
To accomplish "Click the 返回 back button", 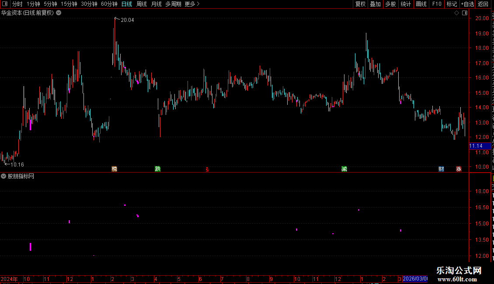I will 483,4.
